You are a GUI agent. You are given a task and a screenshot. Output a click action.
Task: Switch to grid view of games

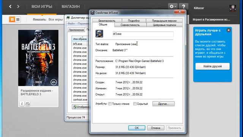[x=12, y=19]
